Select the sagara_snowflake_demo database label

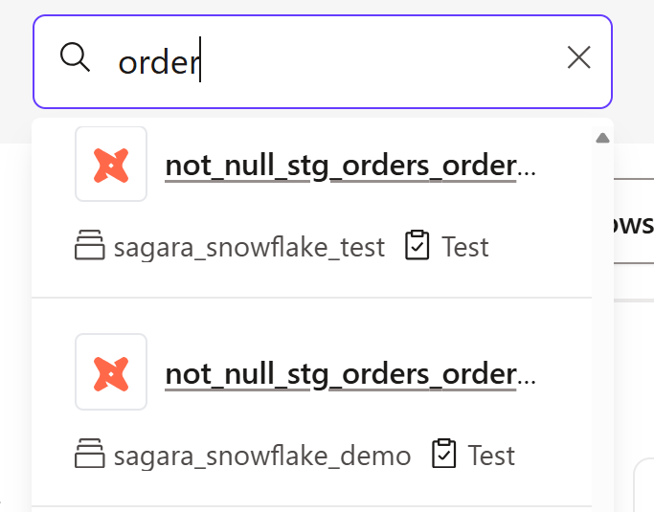[x=262, y=456]
